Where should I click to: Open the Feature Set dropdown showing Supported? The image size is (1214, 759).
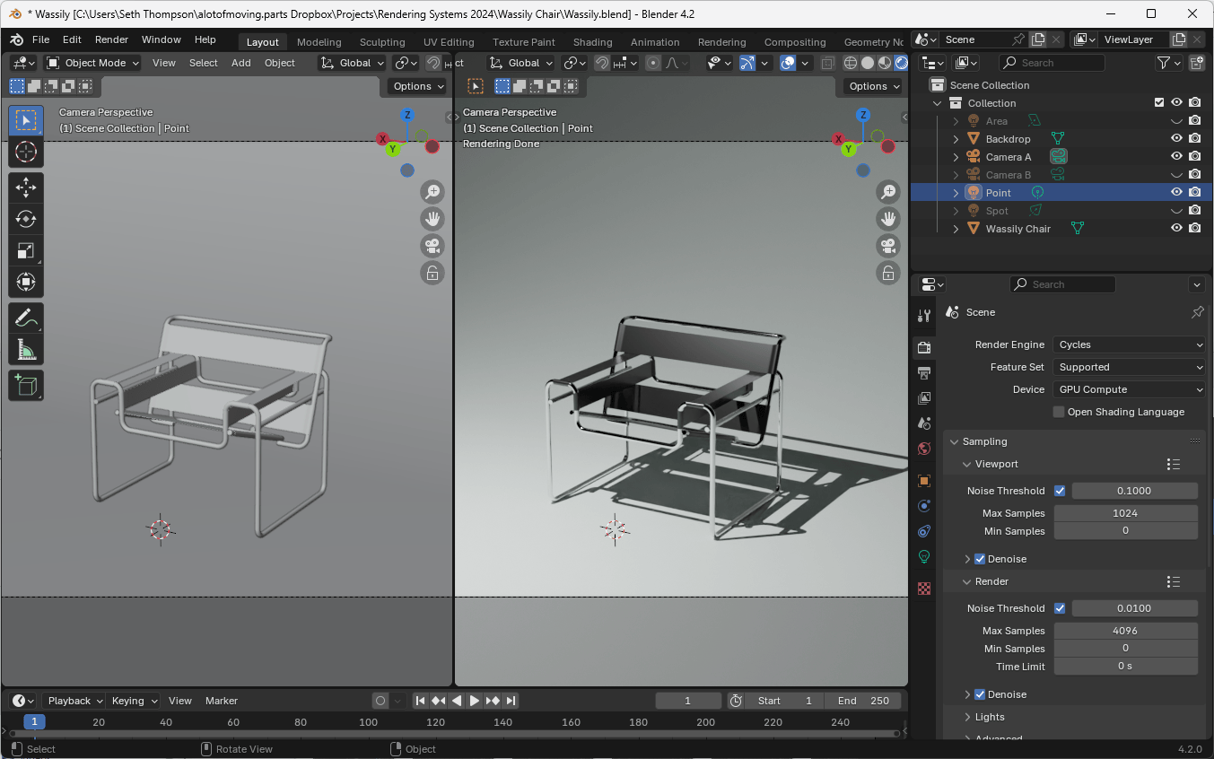coord(1130,367)
